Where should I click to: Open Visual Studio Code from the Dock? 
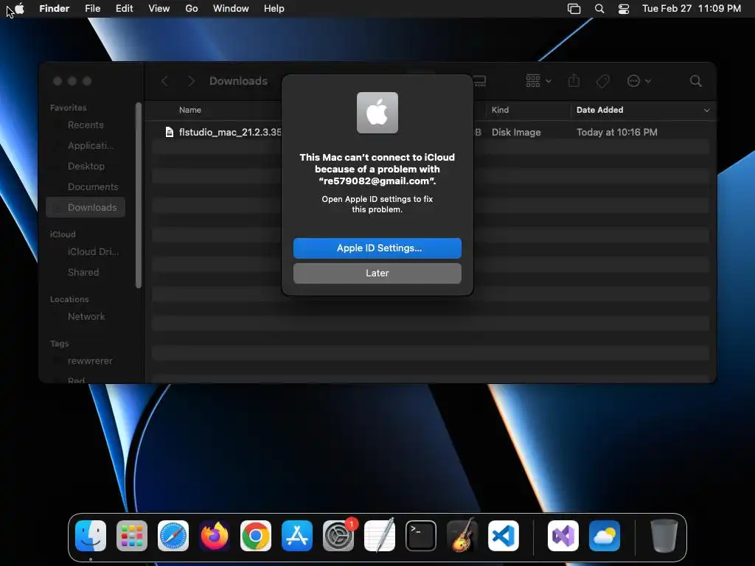tap(503, 536)
